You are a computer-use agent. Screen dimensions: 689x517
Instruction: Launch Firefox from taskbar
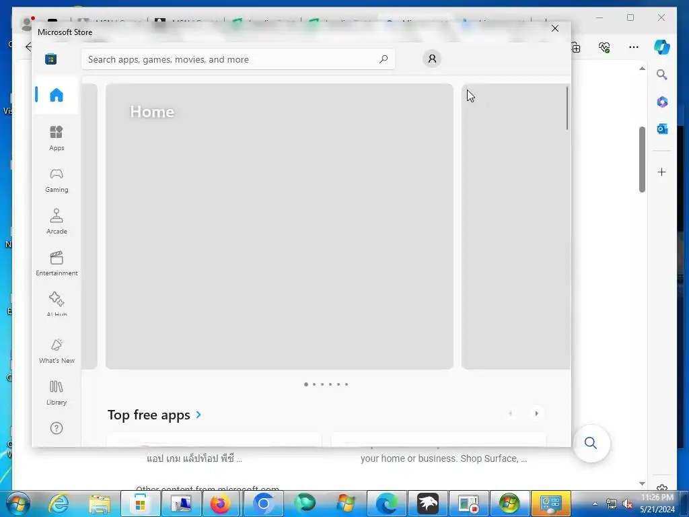220,504
